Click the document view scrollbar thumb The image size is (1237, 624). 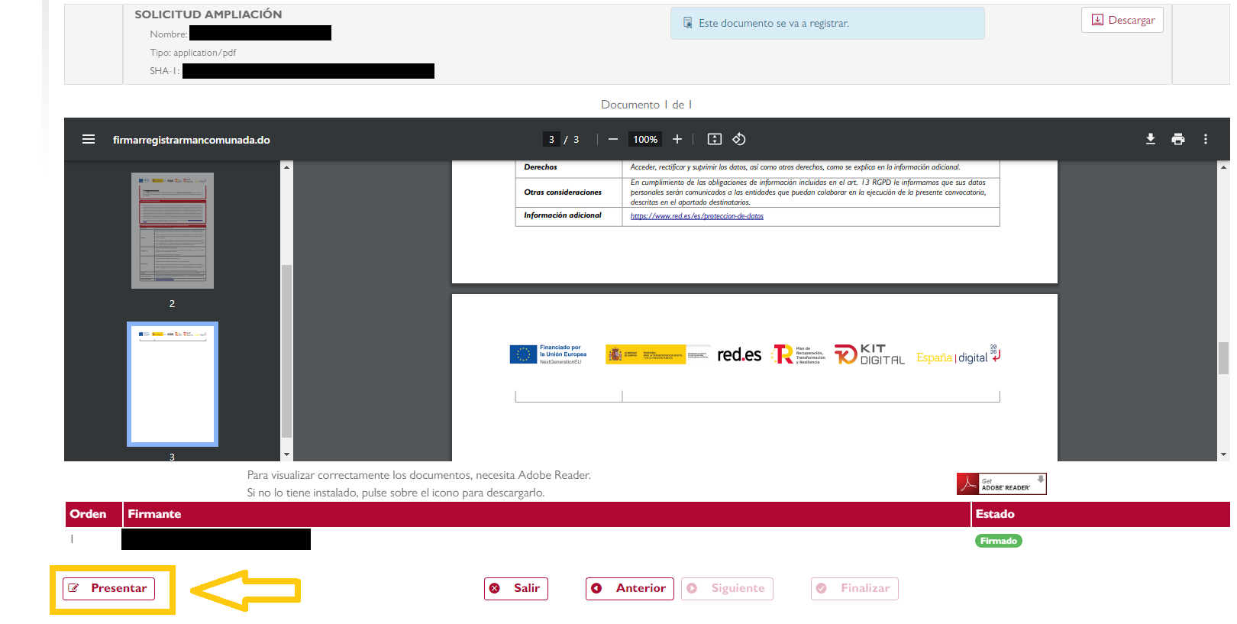[x=1223, y=358]
